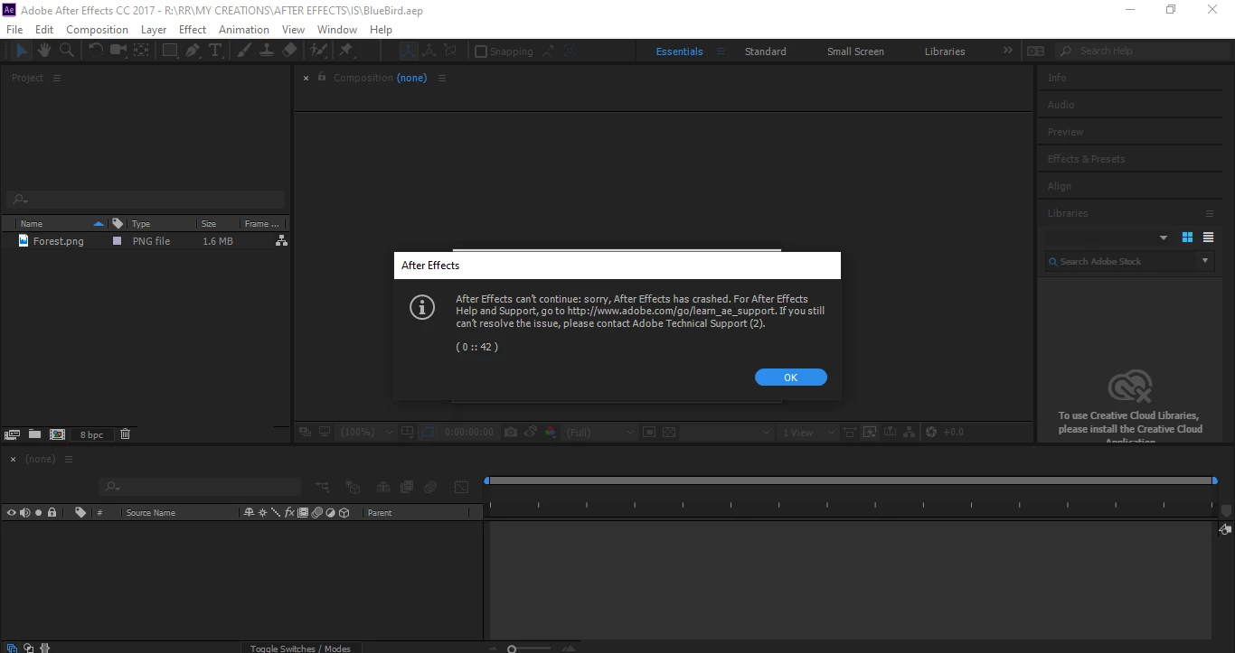Select the Puppet Pin tool
This screenshot has width=1235, height=653.
coord(345,51)
